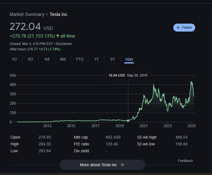Send Feedback via the Feedback link
212x175 pixels.
tap(185, 161)
